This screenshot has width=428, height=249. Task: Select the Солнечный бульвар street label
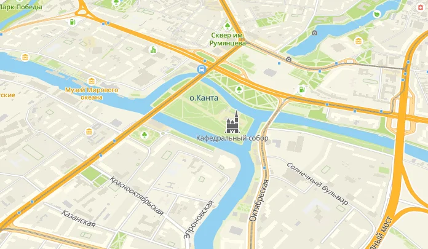coord(318,183)
